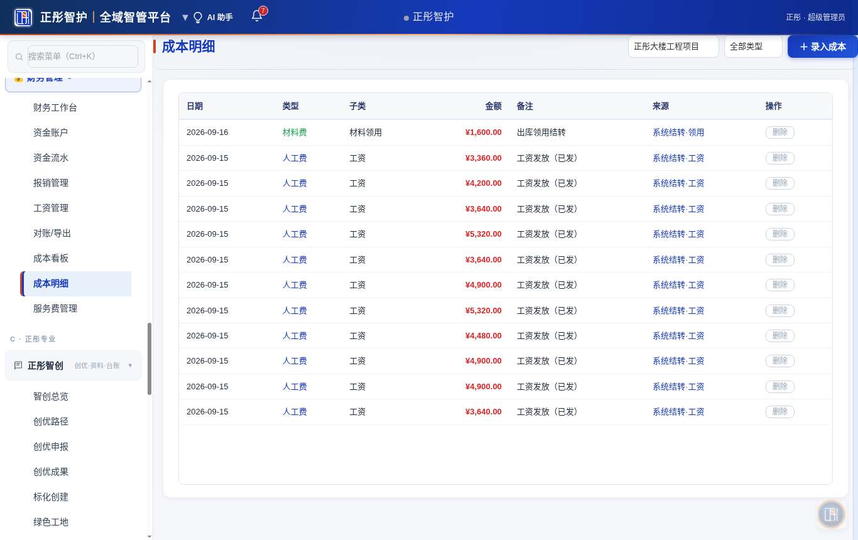Click the sidebar scroll-up arrow
858x540 pixels.
tap(149, 82)
